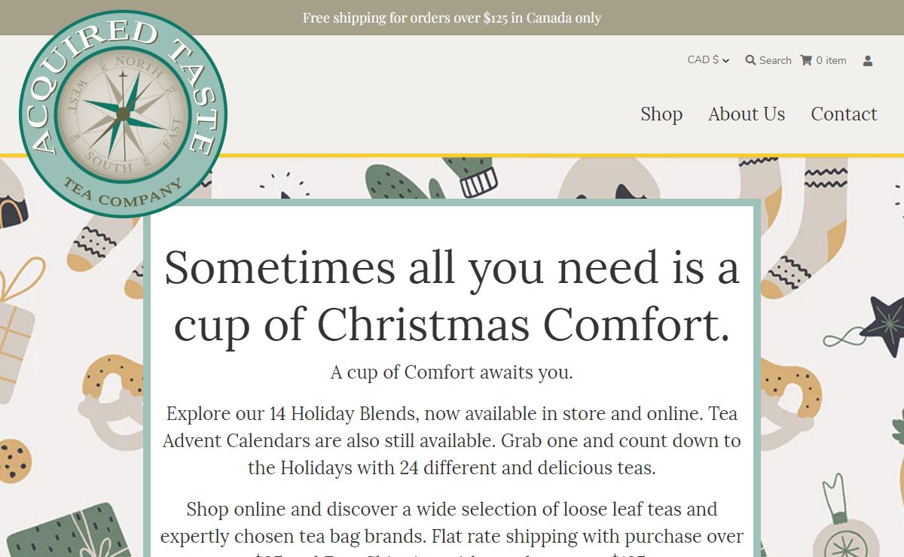
Task: Click the "Christmas Comfort" headline
Action: 452,296
